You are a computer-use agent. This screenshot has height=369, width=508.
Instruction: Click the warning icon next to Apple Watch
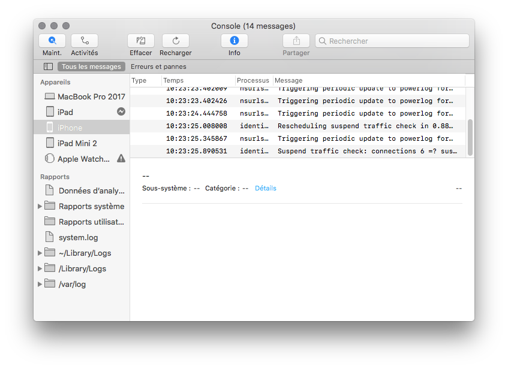click(x=121, y=158)
